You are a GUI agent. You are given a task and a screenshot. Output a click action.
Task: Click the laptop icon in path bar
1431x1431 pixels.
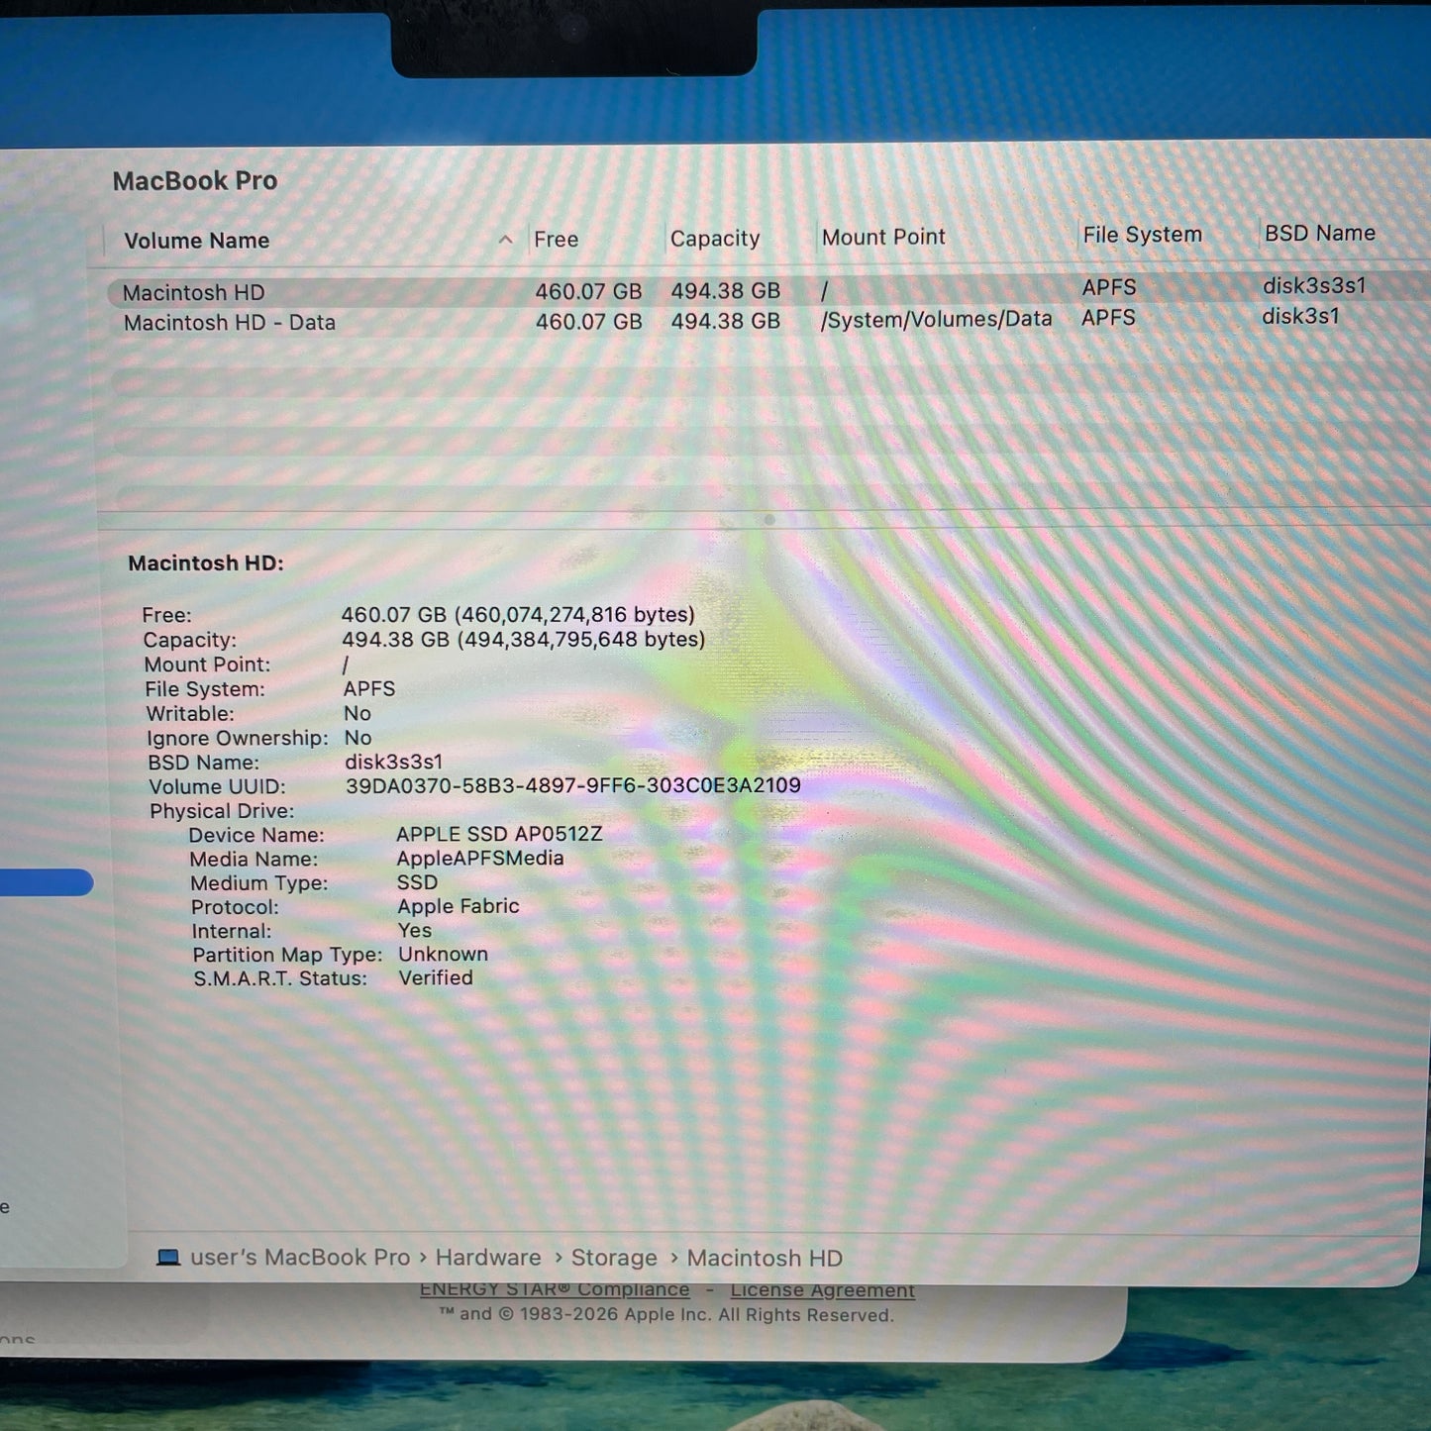click(168, 1258)
